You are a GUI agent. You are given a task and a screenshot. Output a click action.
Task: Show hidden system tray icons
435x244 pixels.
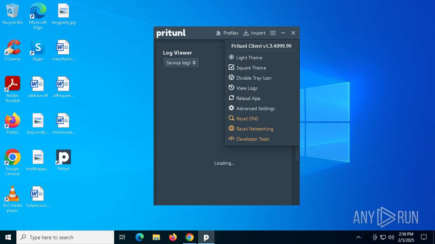click(x=358, y=237)
